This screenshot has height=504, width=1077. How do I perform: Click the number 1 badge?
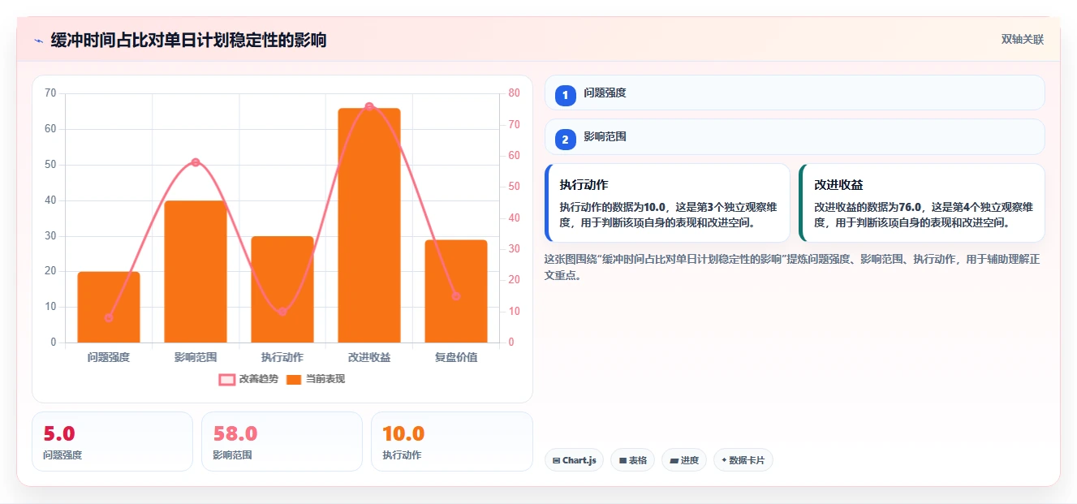tap(566, 95)
